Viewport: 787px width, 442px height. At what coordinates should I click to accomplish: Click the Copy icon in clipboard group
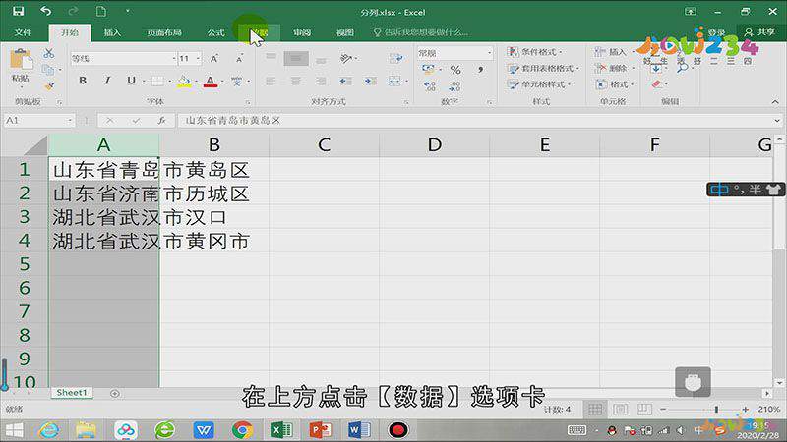point(48,70)
